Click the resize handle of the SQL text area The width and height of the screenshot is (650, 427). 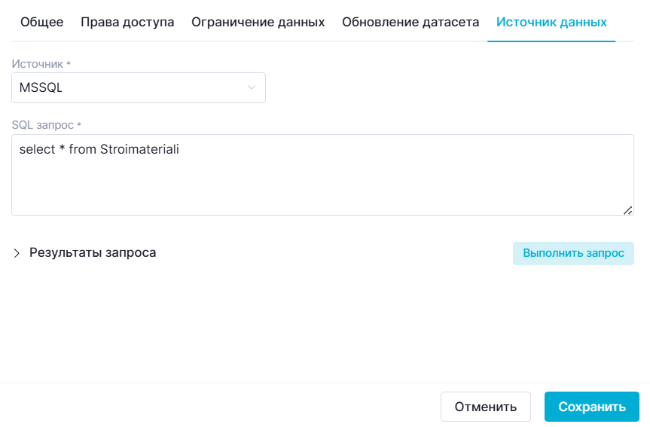[x=627, y=211]
